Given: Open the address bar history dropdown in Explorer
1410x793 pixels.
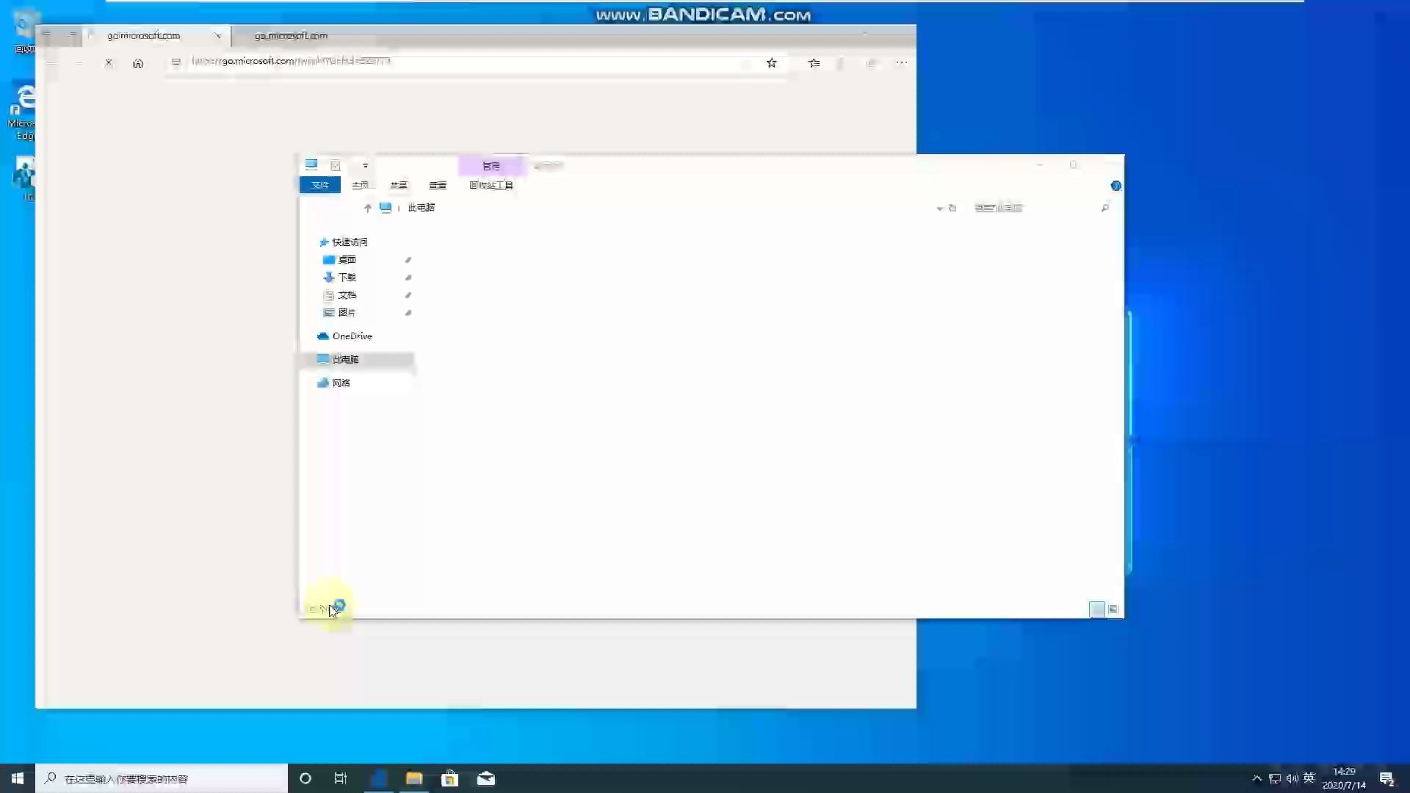Looking at the screenshot, I should tap(939, 208).
